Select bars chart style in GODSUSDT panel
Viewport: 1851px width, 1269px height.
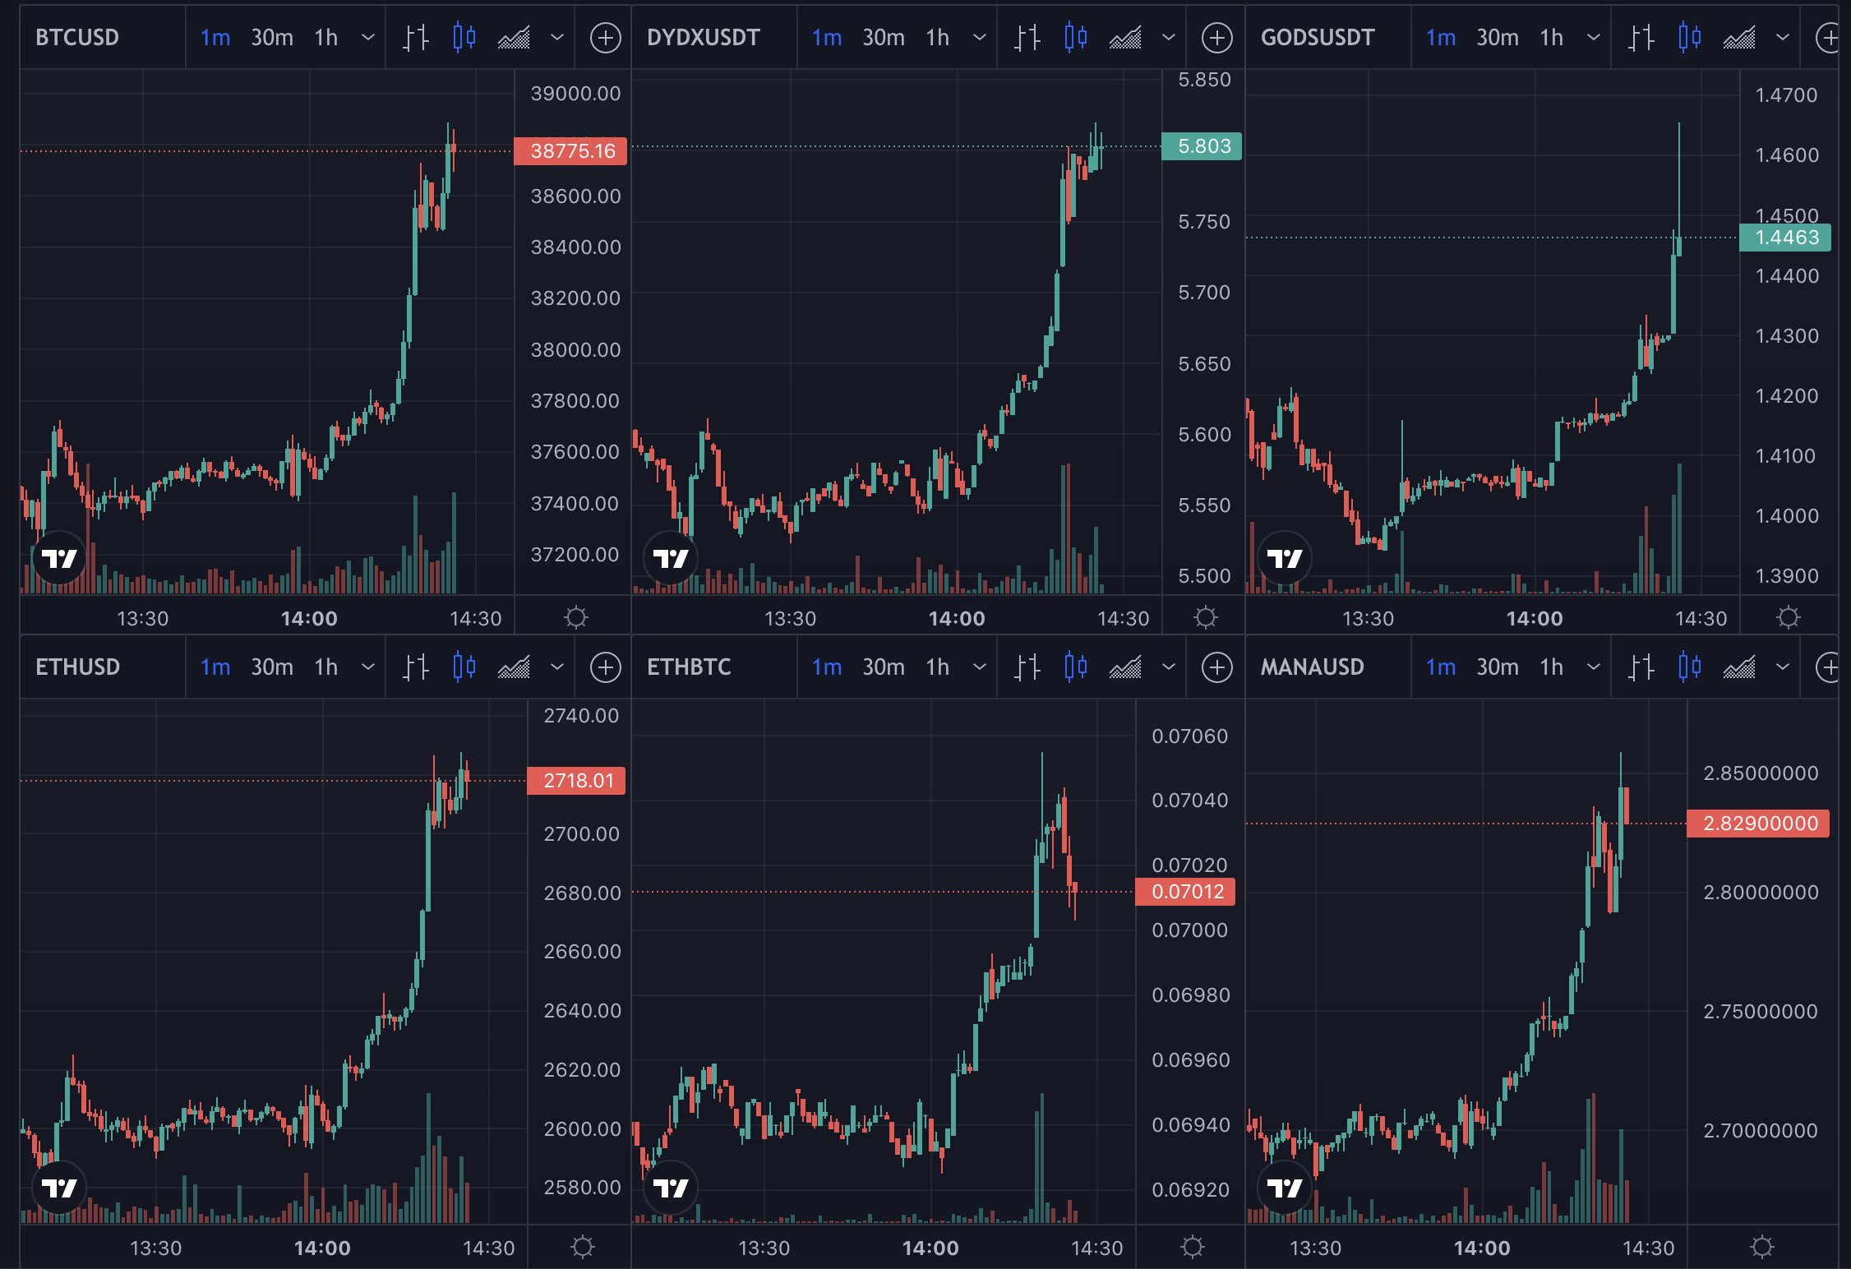pyautogui.click(x=1641, y=38)
